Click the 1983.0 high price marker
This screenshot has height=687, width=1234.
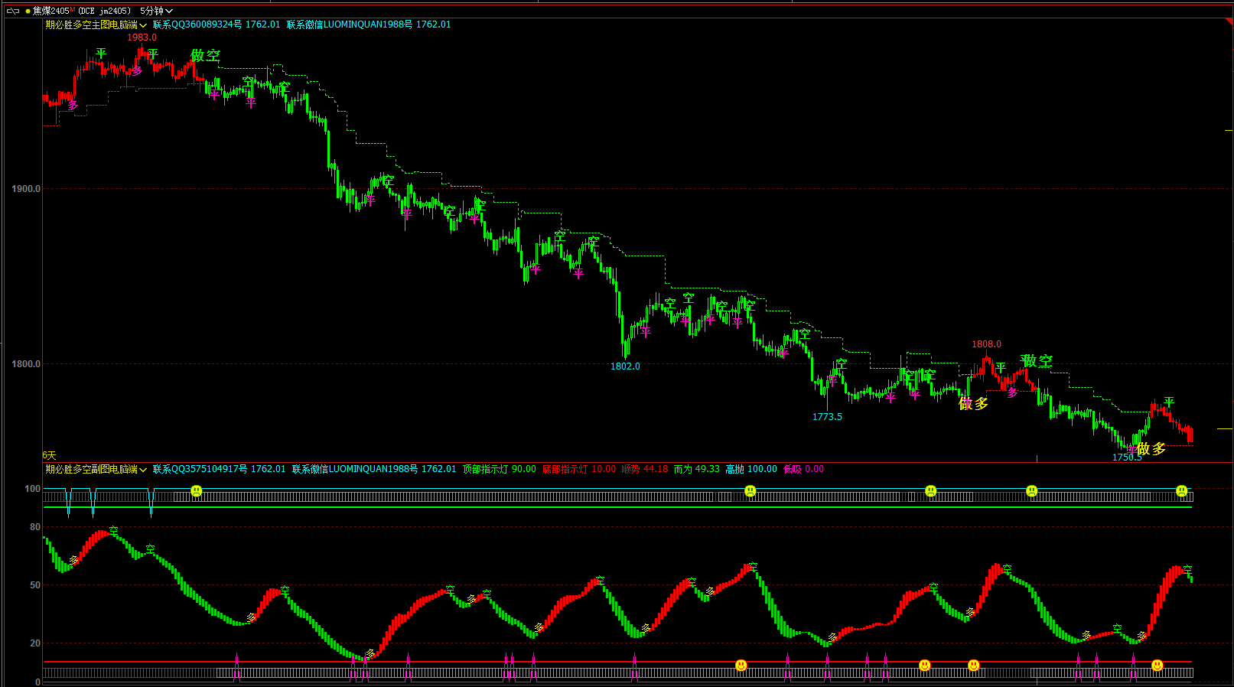[142, 37]
